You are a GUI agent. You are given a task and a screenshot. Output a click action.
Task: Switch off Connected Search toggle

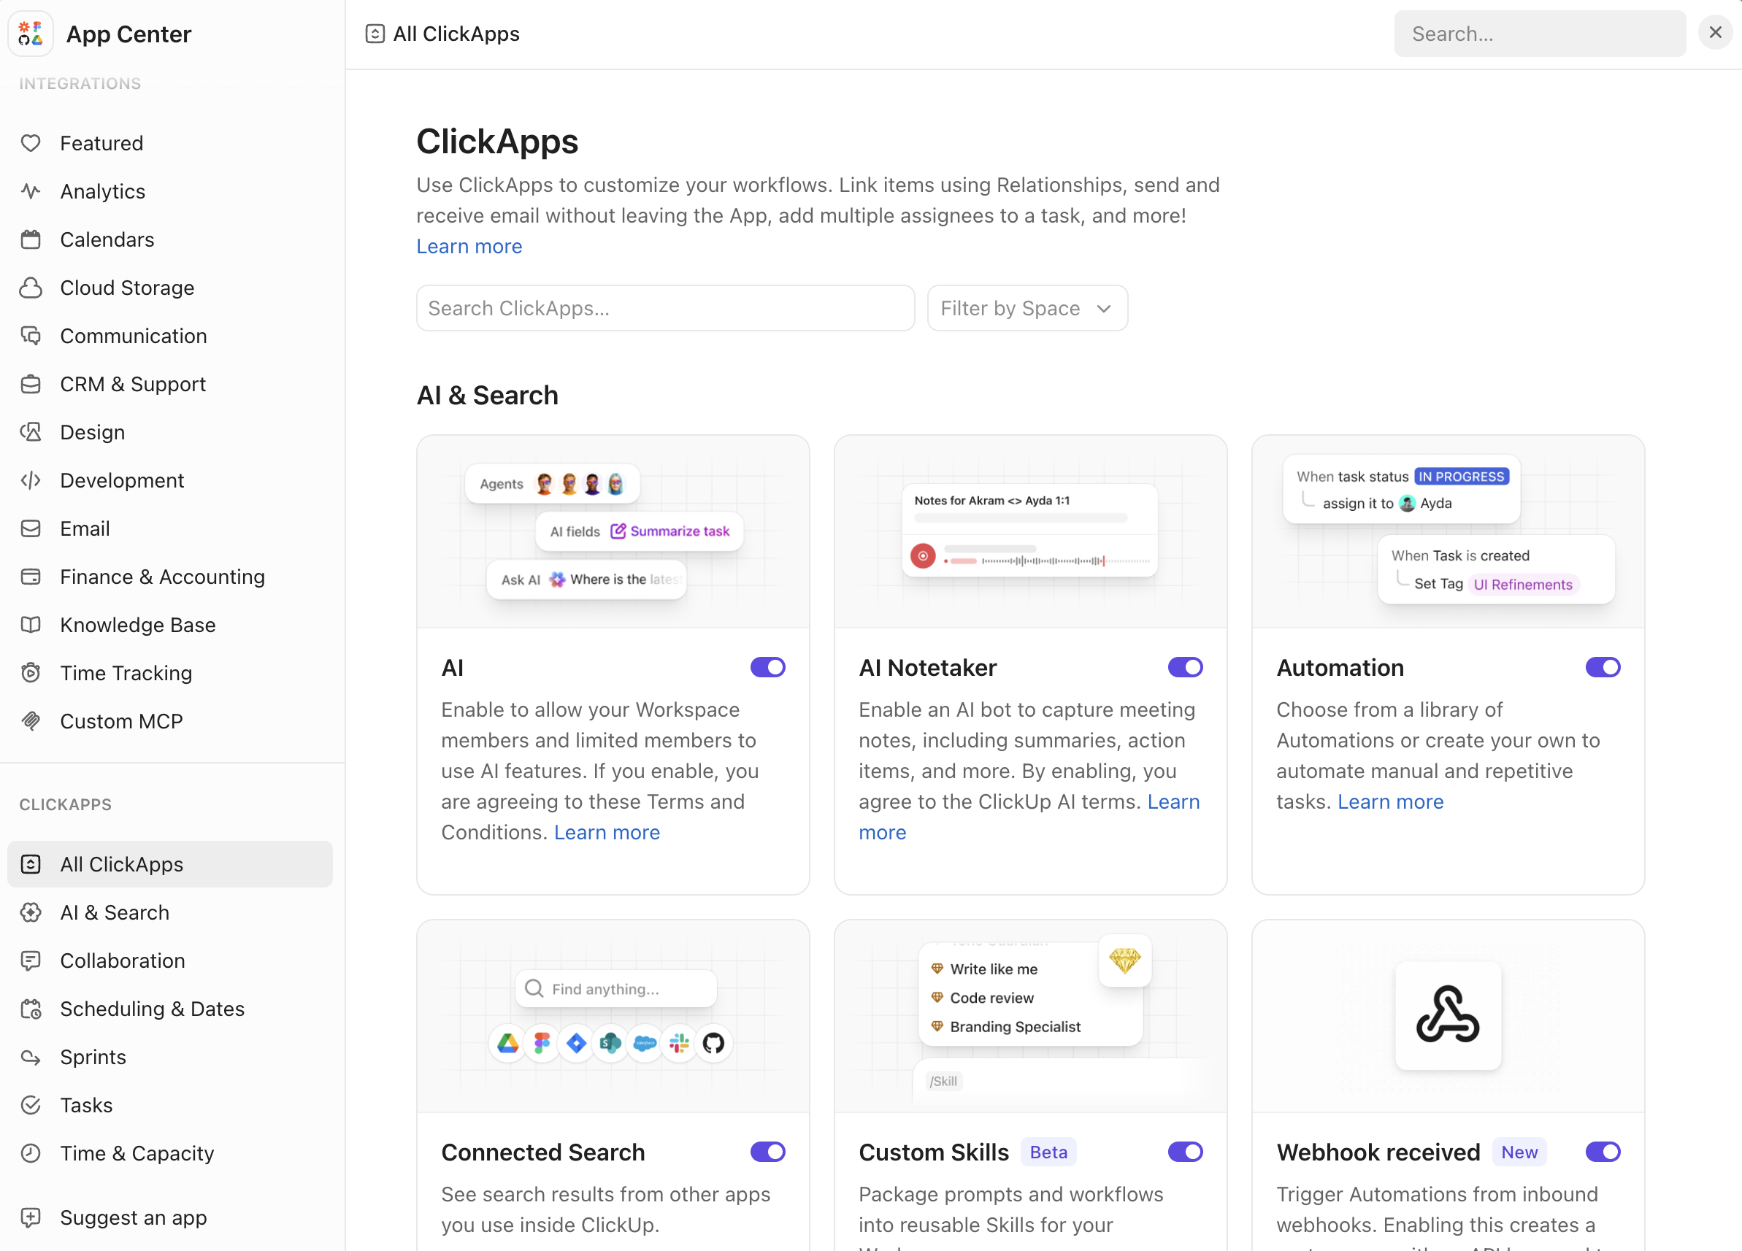coord(768,1152)
